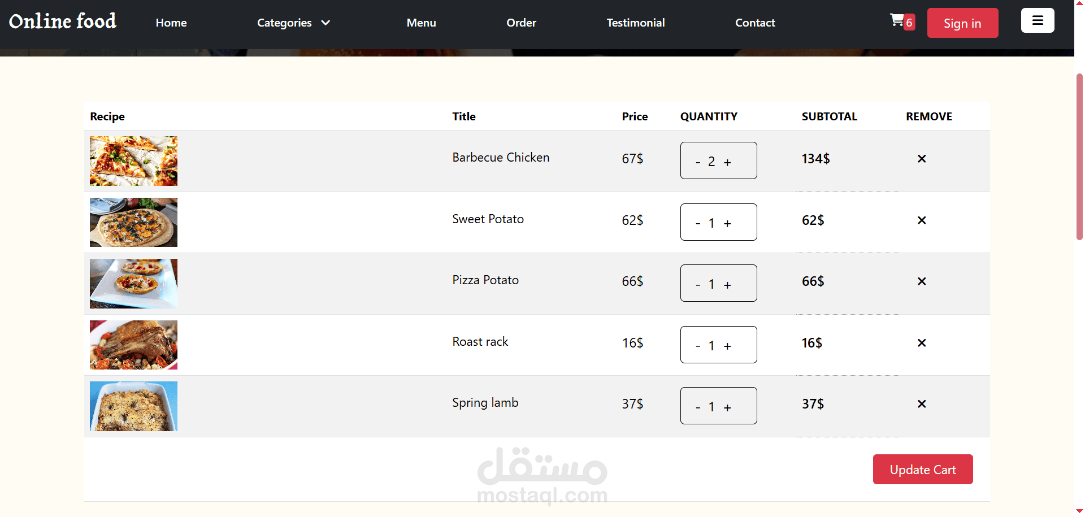Open the Testimonial nav link
Screen dimensions: 1085x517
635,23
